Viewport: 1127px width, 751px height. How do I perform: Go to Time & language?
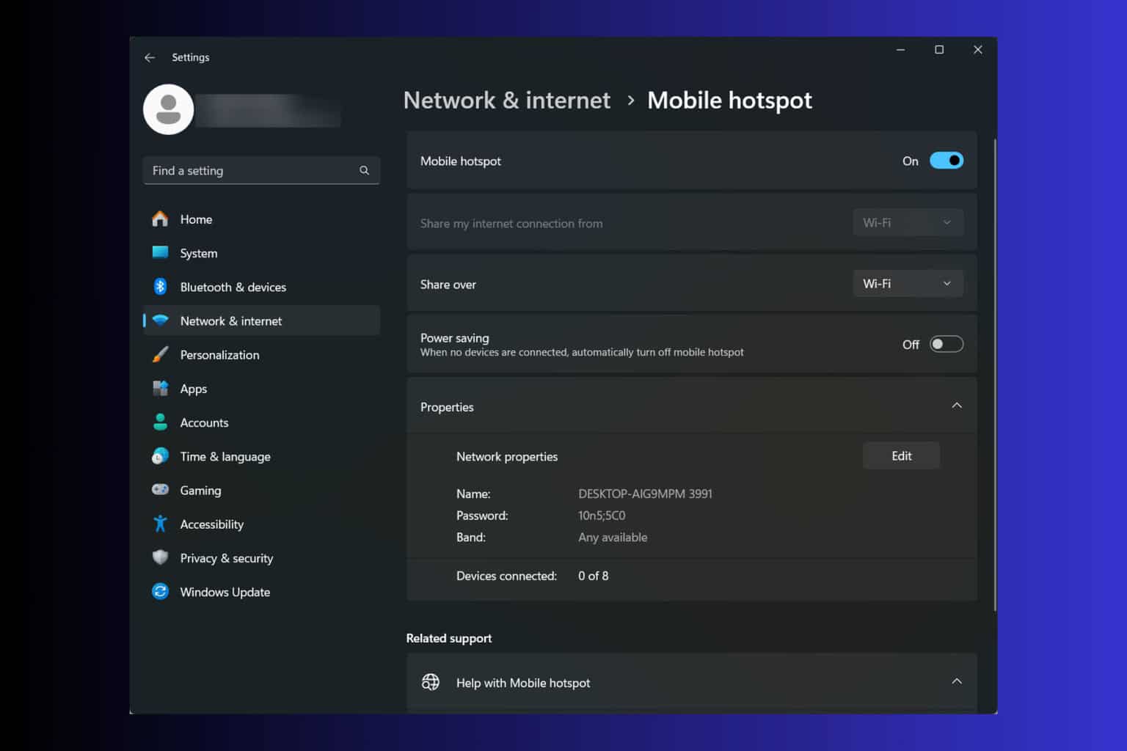click(x=262, y=456)
